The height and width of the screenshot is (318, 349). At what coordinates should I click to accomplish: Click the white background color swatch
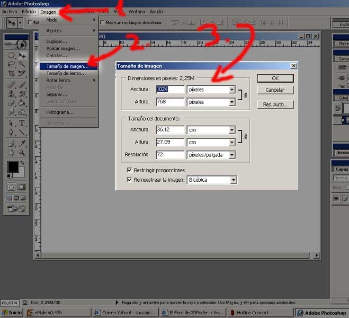click(x=20, y=174)
